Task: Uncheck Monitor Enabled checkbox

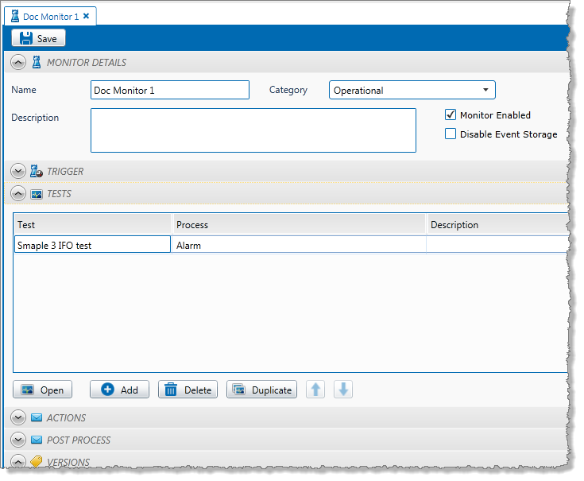Action: [451, 114]
